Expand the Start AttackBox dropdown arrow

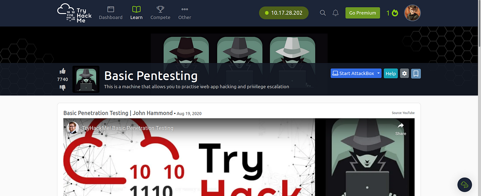point(378,73)
